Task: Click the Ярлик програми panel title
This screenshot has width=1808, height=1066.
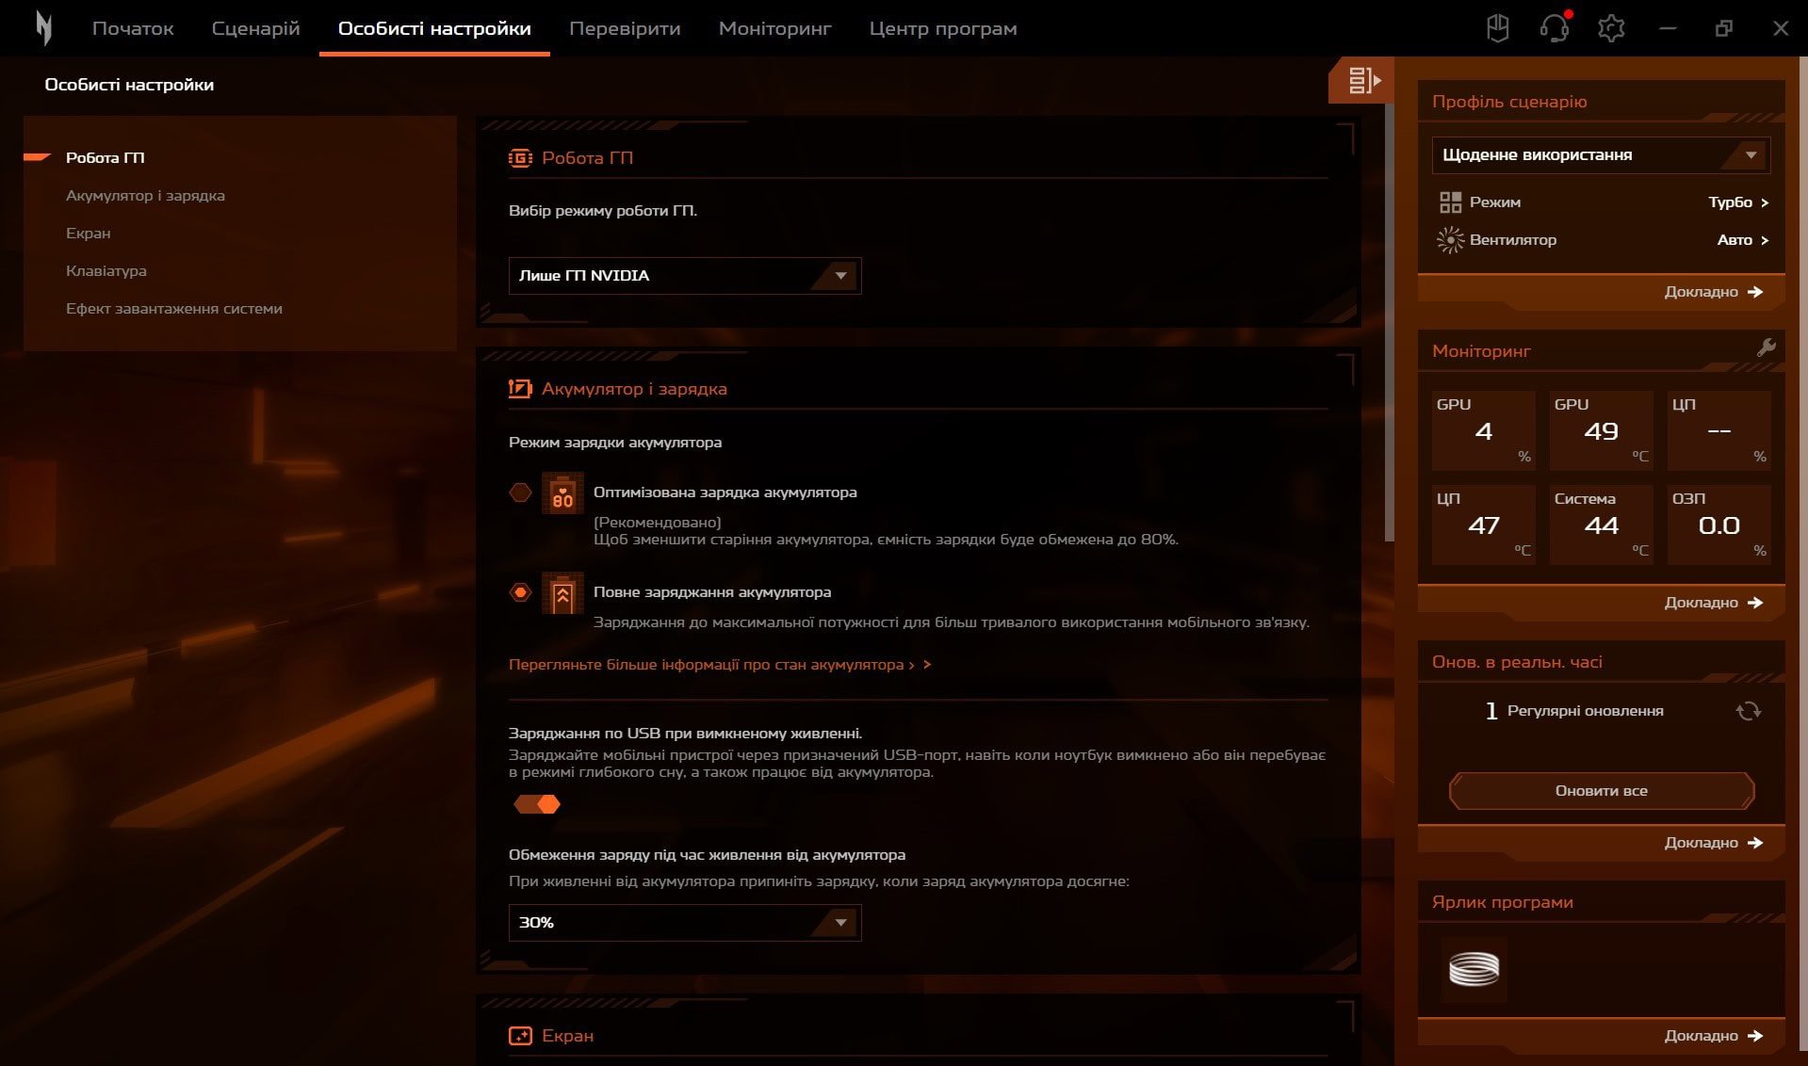Action: [1502, 902]
